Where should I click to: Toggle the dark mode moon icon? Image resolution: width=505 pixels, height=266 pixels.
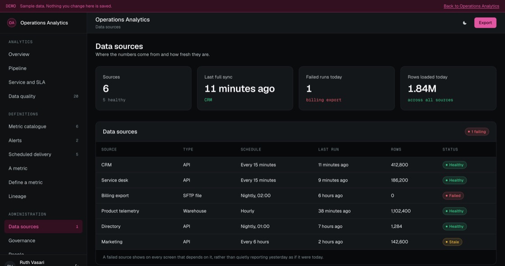pyautogui.click(x=464, y=23)
